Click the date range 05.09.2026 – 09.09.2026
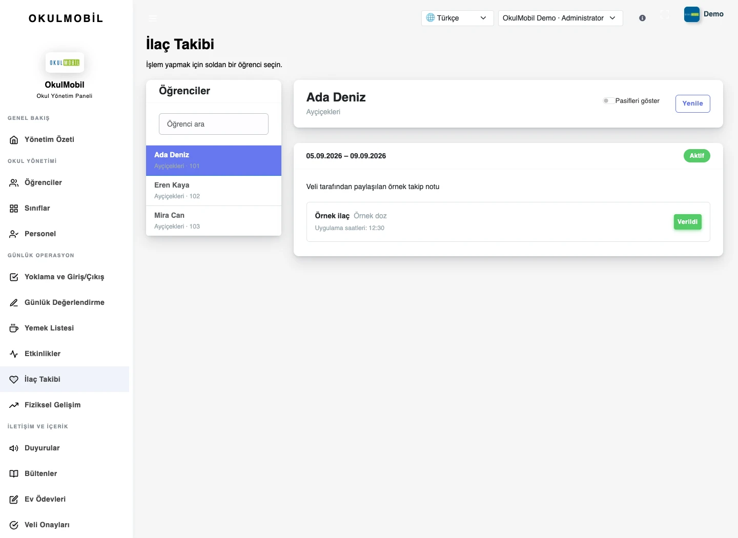 click(x=346, y=156)
